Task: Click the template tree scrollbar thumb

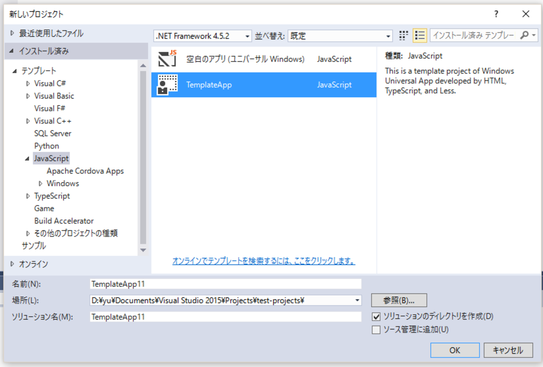Action: click(143, 157)
